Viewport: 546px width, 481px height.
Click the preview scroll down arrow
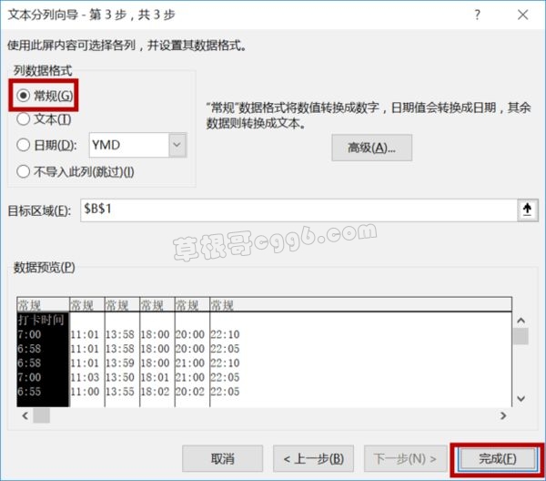(521, 398)
